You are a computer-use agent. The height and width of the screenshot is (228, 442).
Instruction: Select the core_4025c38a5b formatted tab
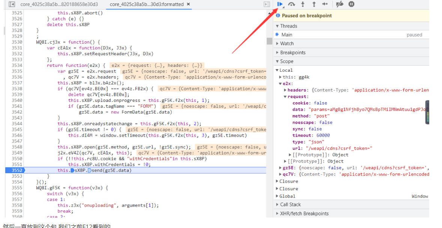pyautogui.click(x=147, y=5)
